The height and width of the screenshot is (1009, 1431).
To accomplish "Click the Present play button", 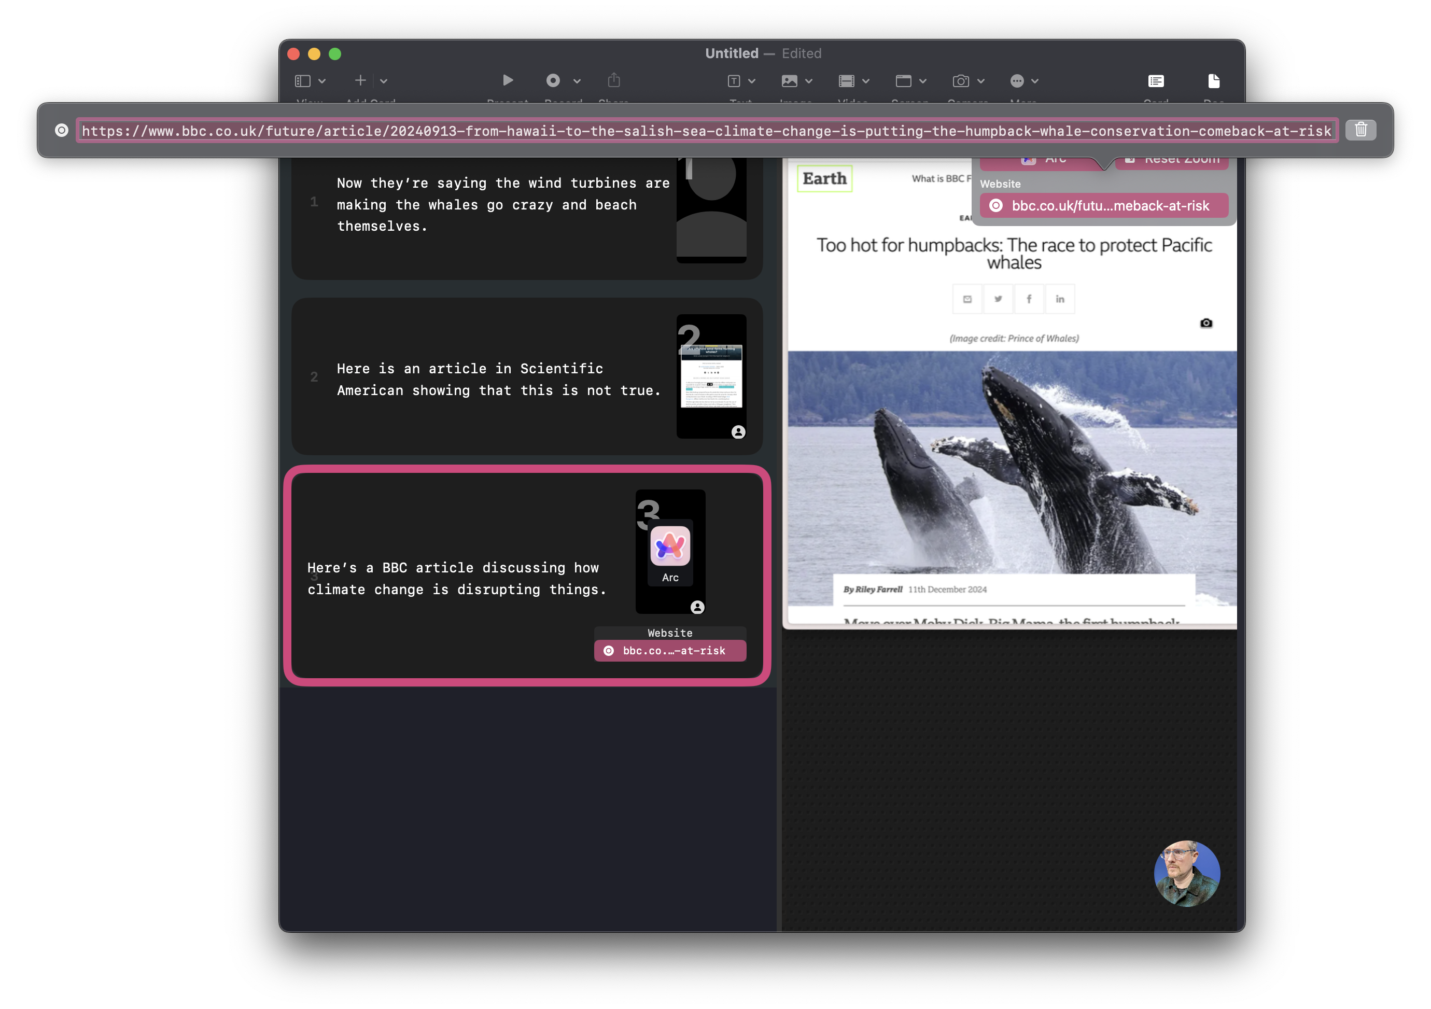I will pos(508,80).
